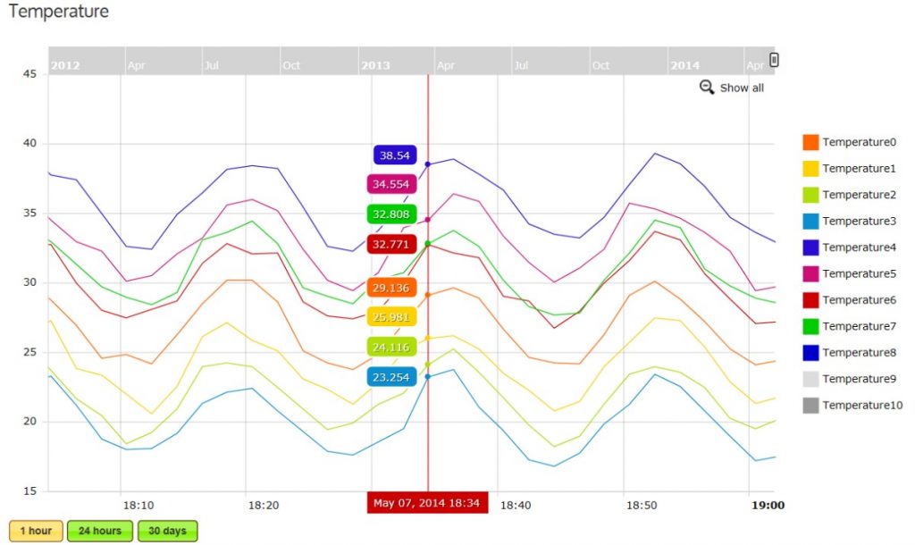Select the 30 days period button
The width and height of the screenshot is (915, 545).
(x=167, y=531)
